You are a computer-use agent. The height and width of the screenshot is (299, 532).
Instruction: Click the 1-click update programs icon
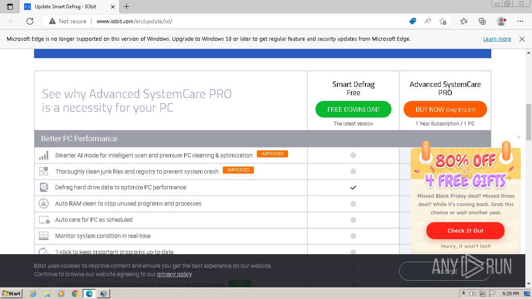click(44, 252)
